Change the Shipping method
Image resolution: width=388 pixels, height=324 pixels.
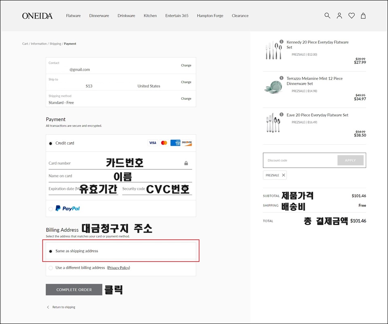(x=186, y=99)
